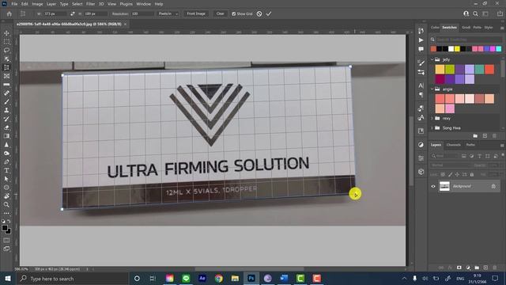Open the Swatches panel options menu
The width and height of the screenshot is (506, 285).
[502, 28]
